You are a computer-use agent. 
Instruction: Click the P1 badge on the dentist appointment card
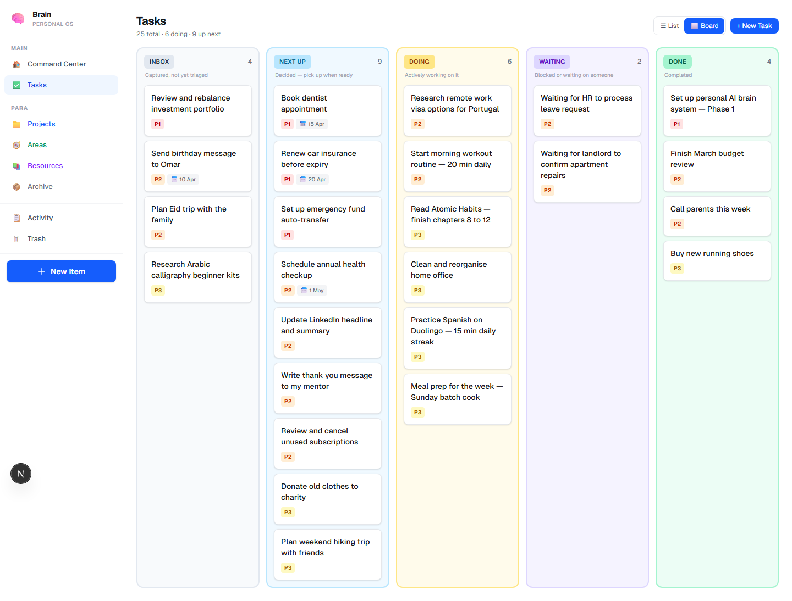(x=287, y=124)
